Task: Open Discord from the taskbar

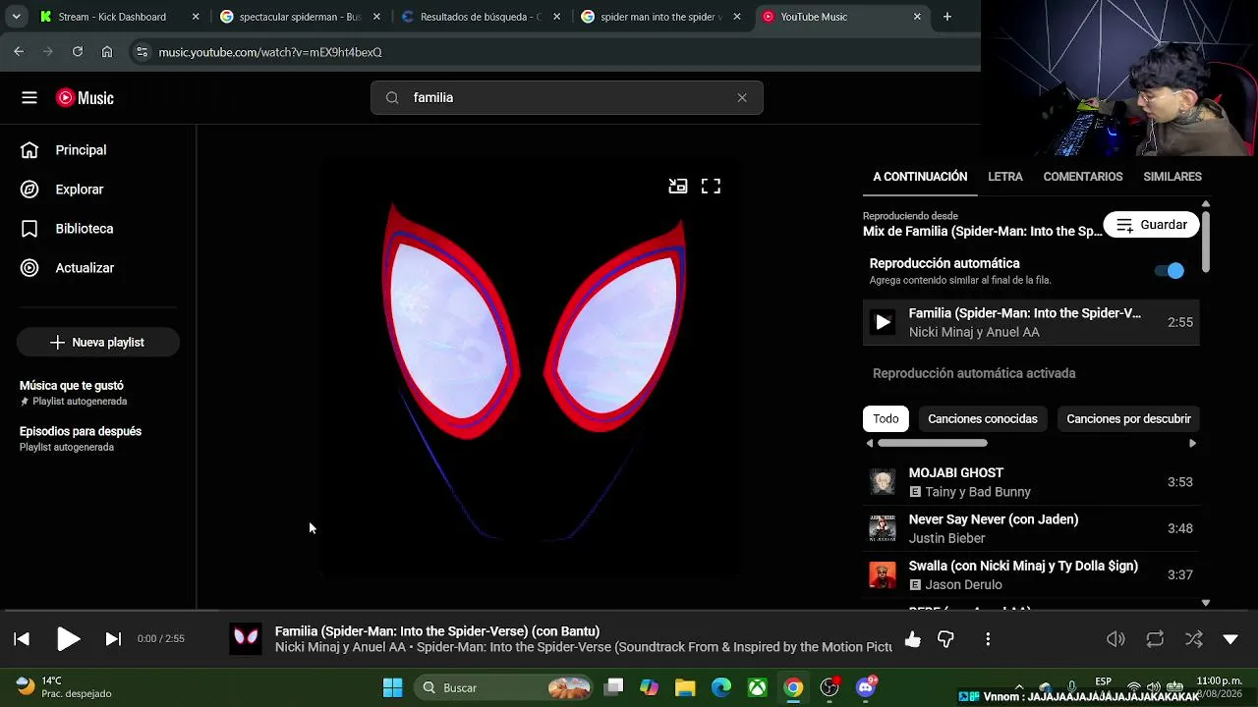Action: [866, 688]
